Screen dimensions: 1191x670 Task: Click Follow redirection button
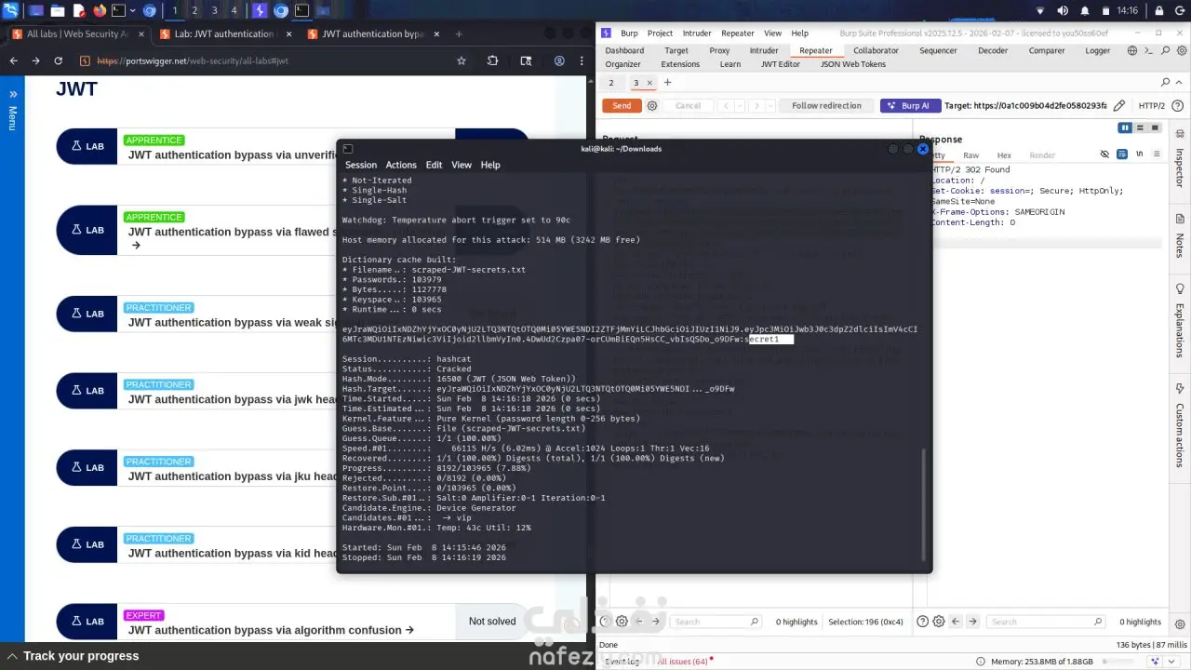826,106
